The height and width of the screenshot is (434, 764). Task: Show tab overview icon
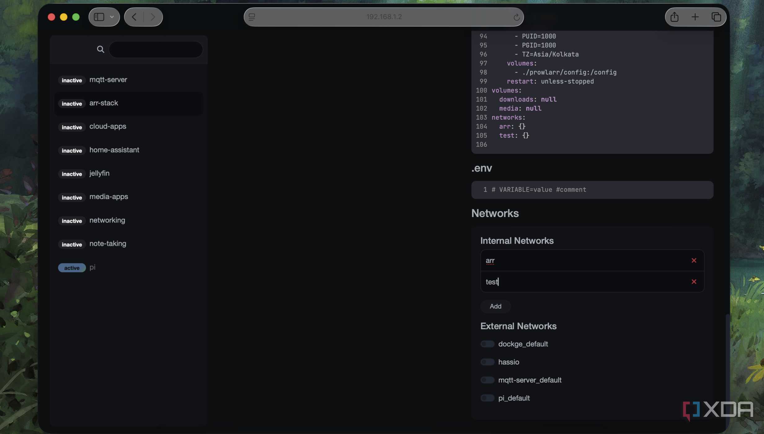[x=716, y=17]
